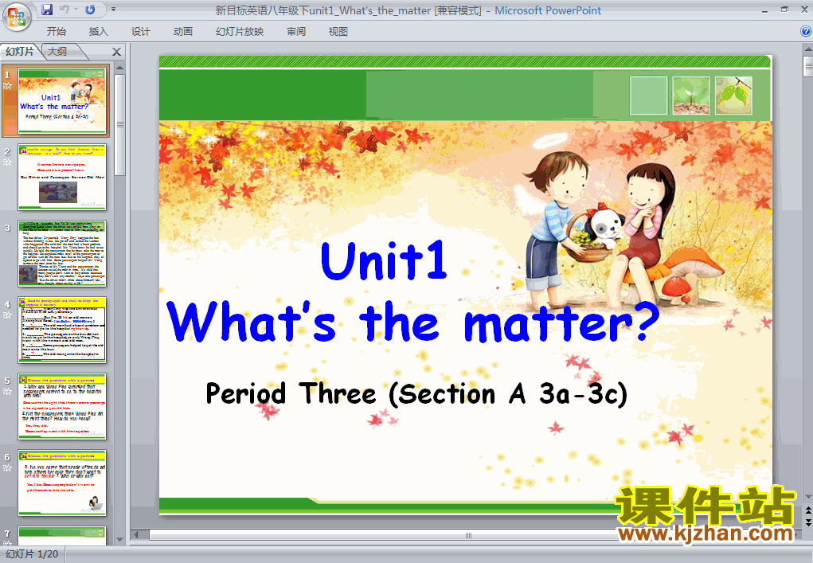Open the Office button menu
813x563 pixels.
tap(17, 17)
